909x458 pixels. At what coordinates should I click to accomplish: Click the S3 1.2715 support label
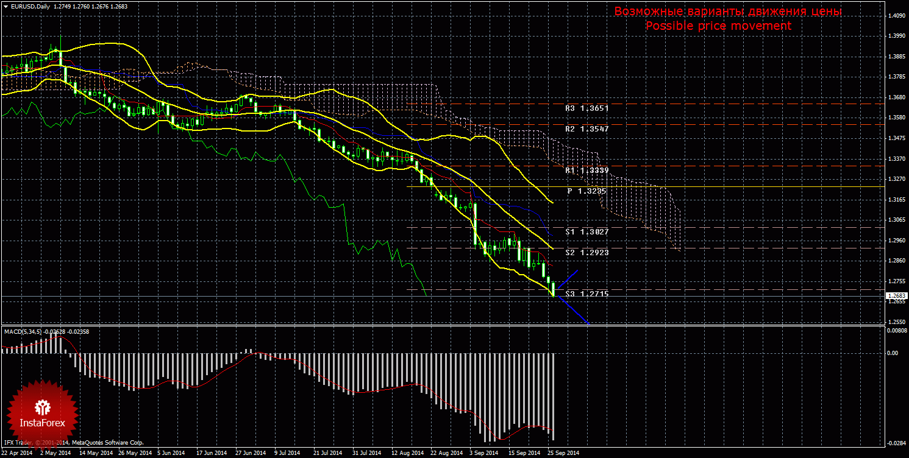coord(587,294)
